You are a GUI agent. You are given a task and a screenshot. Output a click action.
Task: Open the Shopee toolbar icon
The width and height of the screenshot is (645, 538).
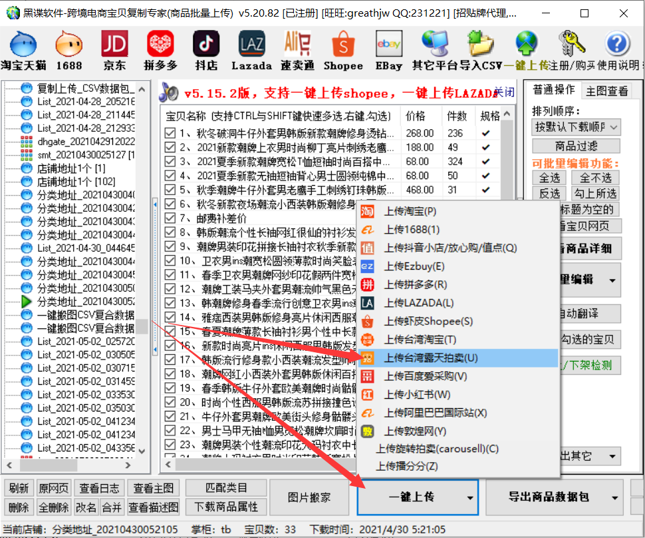pyautogui.click(x=343, y=44)
